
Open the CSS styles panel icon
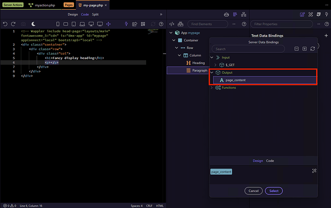(x=319, y=14)
